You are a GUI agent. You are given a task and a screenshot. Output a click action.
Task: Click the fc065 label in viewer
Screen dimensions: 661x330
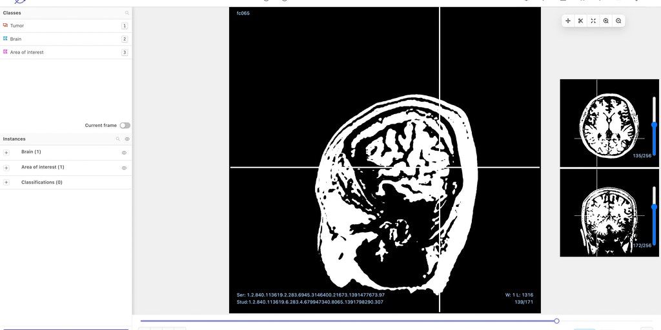(x=243, y=13)
